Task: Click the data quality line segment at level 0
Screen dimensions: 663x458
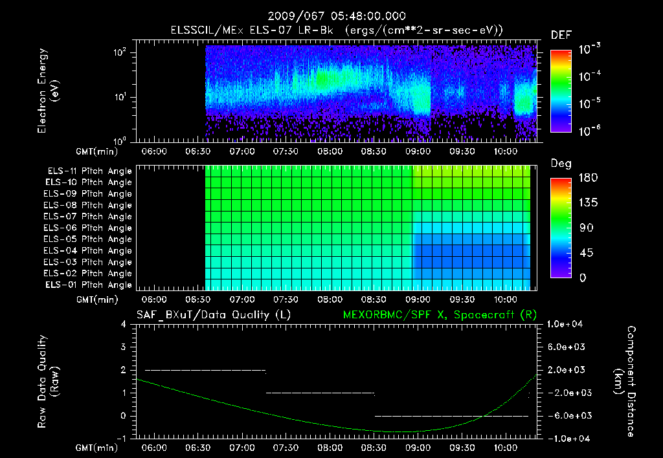Action: click(451, 416)
